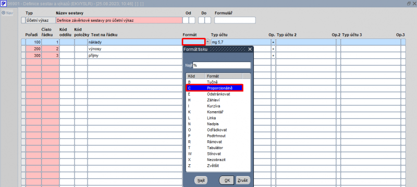The width and height of the screenshot is (417, 187).
Task: Click the Zrušit cancel button
Action: click(243, 180)
